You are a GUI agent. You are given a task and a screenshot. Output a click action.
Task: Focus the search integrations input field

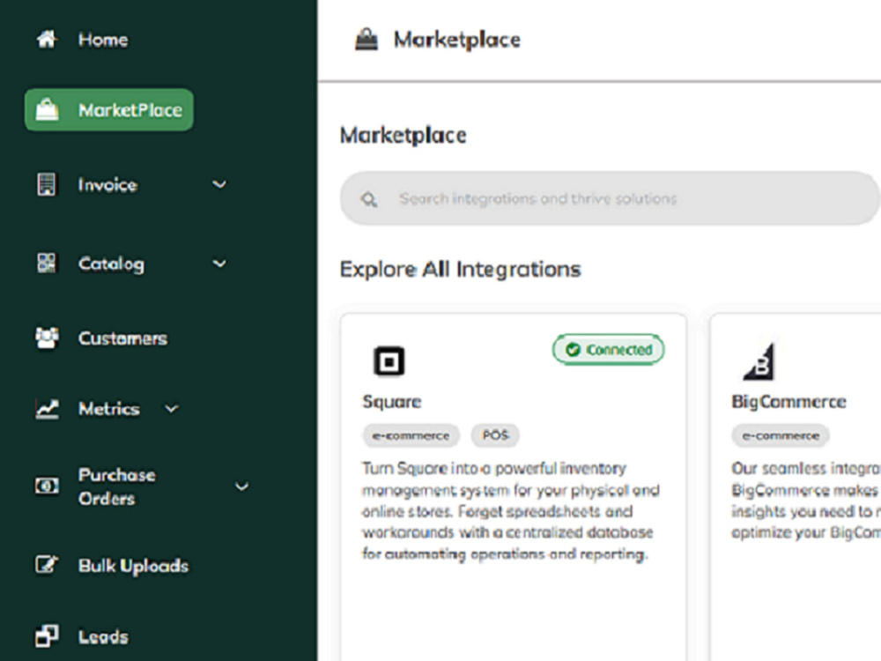click(x=610, y=198)
